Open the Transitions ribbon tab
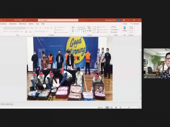The image size is (170, 127). click(x=3, y=24)
